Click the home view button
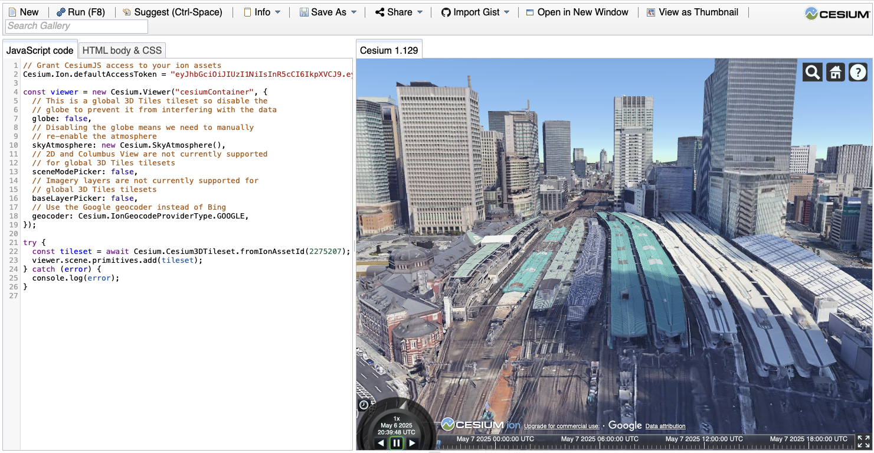 (x=835, y=71)
